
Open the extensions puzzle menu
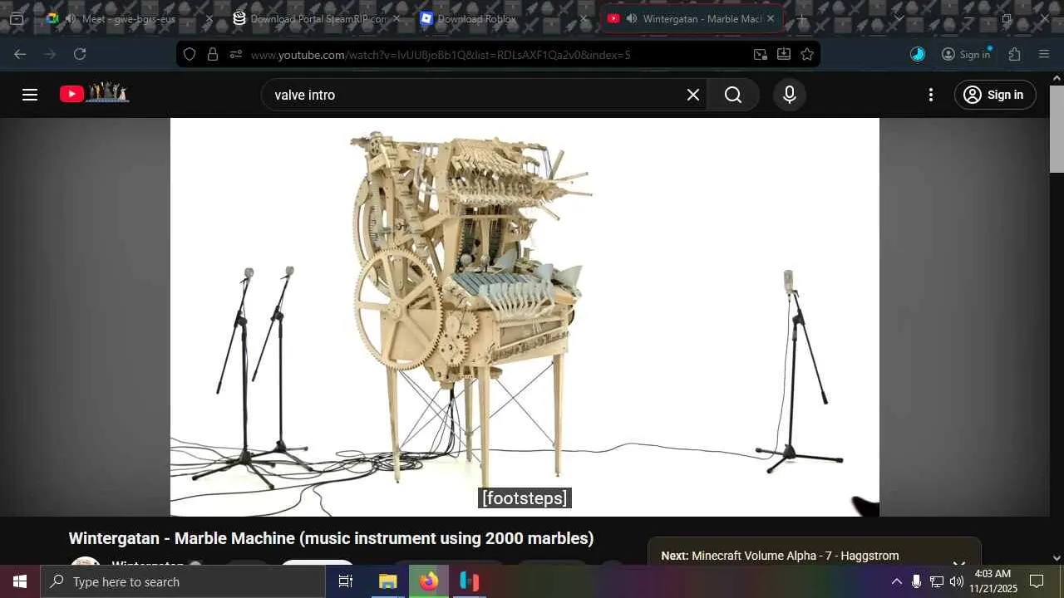[x=1014, y=54]
